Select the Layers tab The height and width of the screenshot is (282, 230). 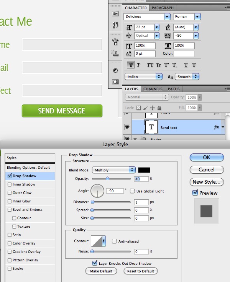click(131, 89)
